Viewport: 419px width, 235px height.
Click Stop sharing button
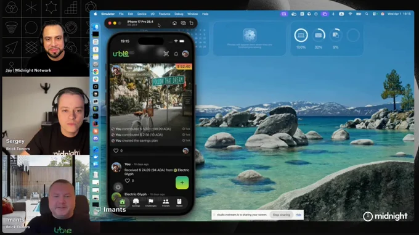(281, 215)
